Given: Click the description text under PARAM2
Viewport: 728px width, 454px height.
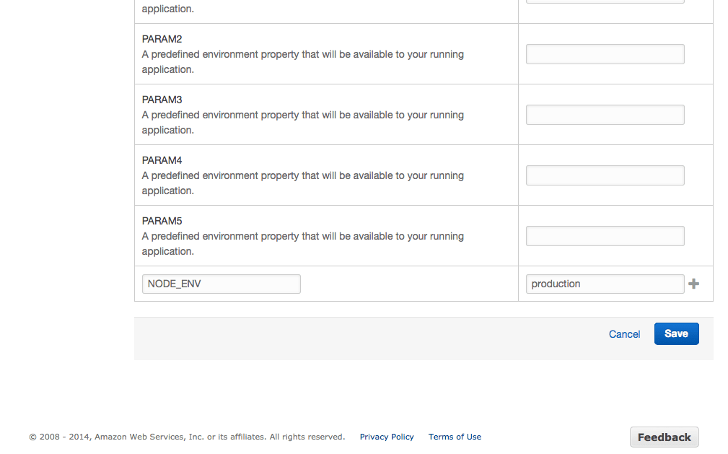Looking at the screenshot, I should click(x=302, y=55).
